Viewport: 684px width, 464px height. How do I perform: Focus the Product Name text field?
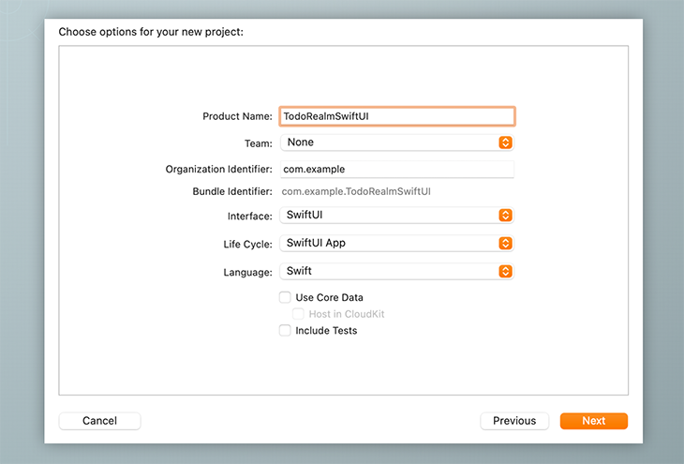(x=396, y=116)
